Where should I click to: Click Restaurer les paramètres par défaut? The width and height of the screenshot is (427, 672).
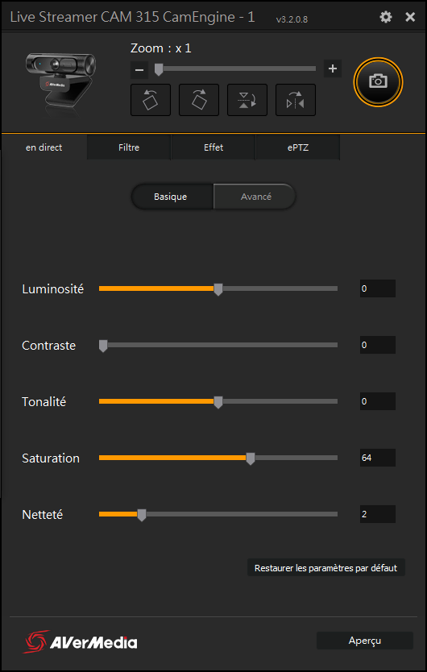pyautogui.click(x=325, y=568)
